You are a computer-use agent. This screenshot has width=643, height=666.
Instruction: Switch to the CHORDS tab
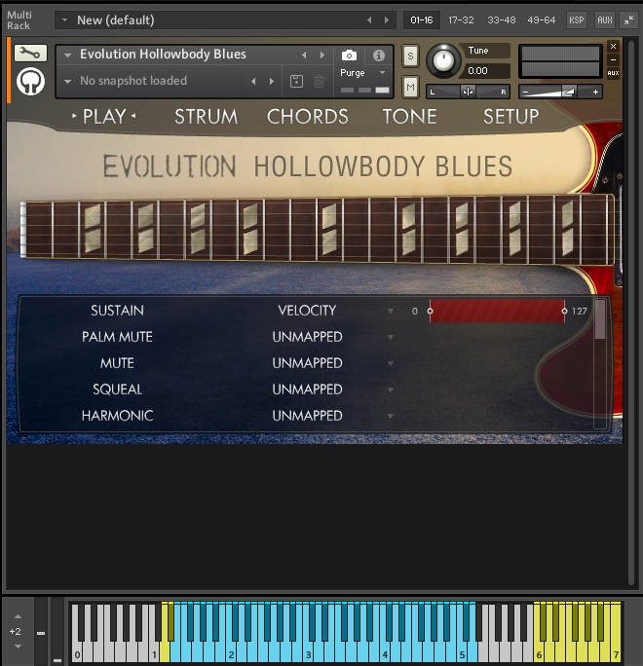(x=307, y=117)
